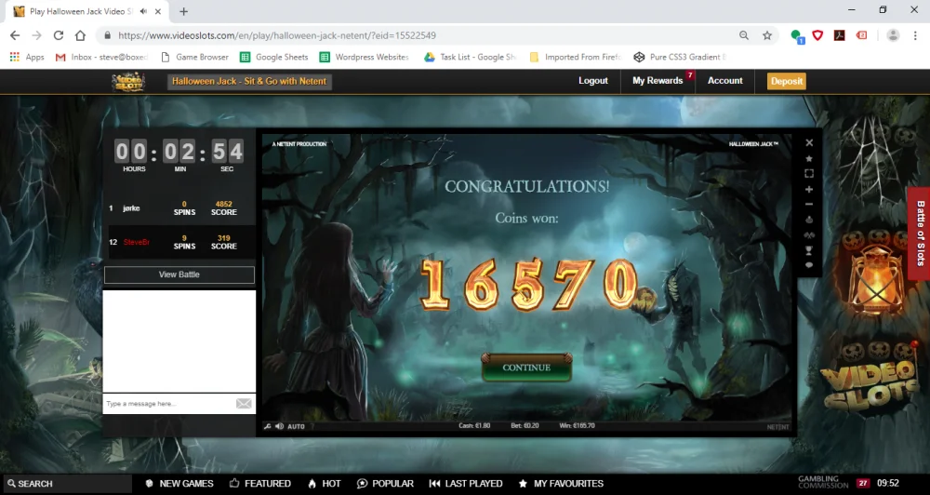The image size is (930, 495).
Task: Open Featured games category
Action: (260, 484)
